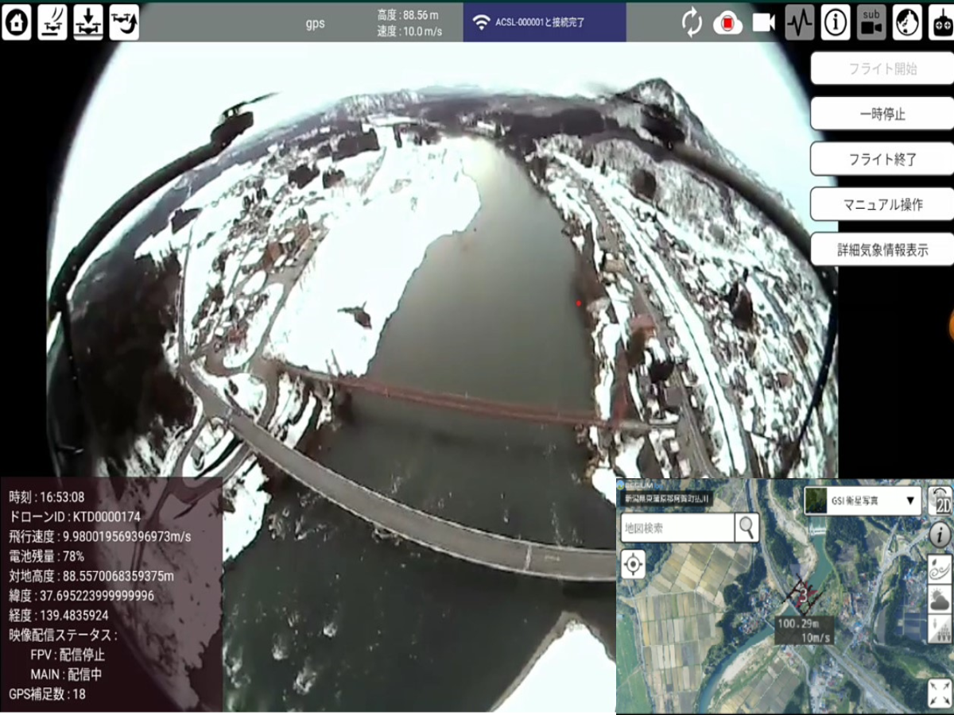Viewport: 954px width, 715px height.
Task: Tap the drone takeoff icon
Action: (52, 21)
